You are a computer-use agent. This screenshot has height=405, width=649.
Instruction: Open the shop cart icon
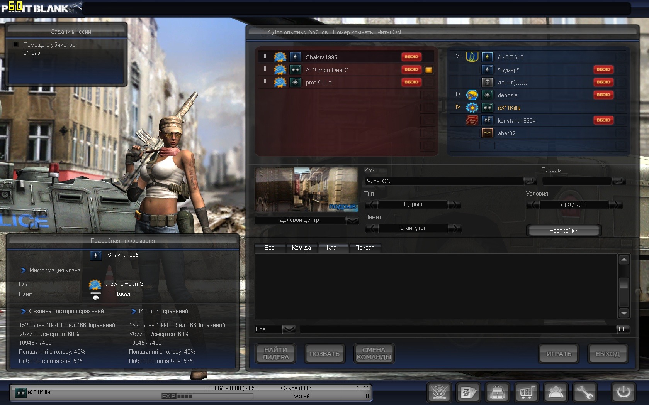click(x=527, y=393)
